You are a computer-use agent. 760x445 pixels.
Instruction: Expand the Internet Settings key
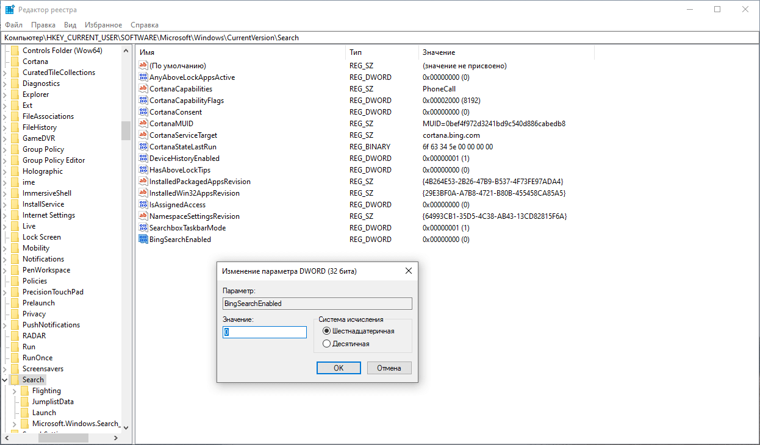click(5, 215)
